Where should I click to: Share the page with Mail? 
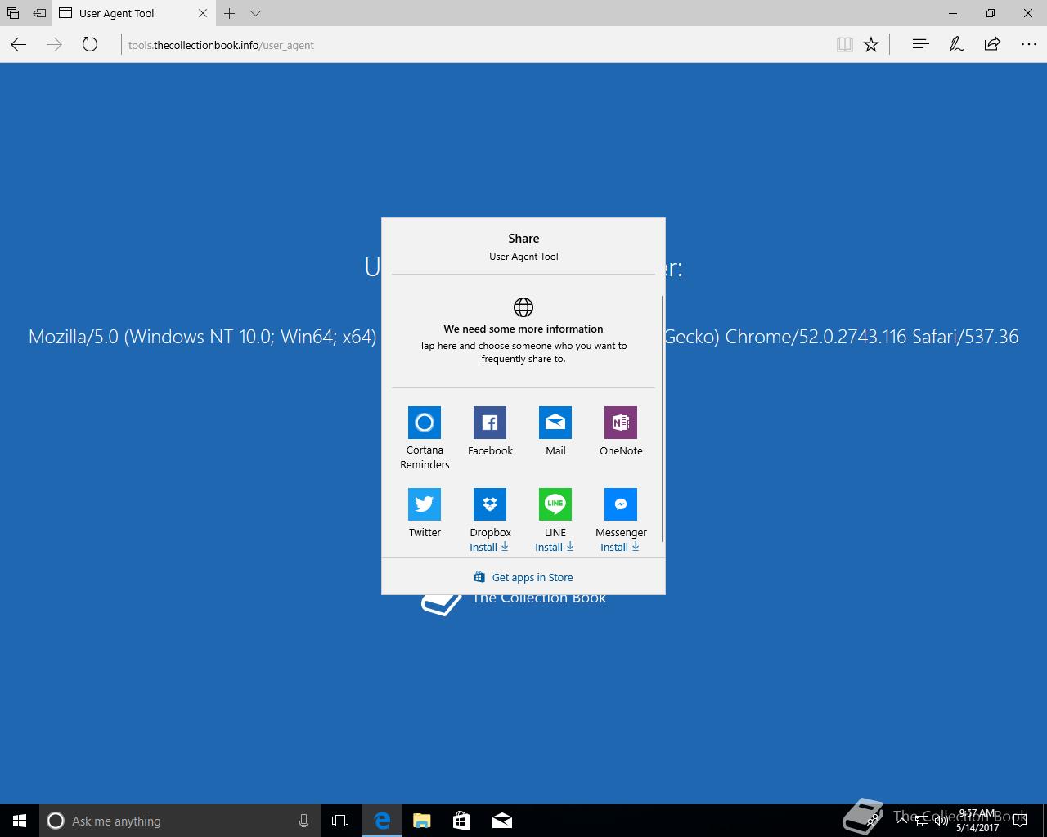555,431
